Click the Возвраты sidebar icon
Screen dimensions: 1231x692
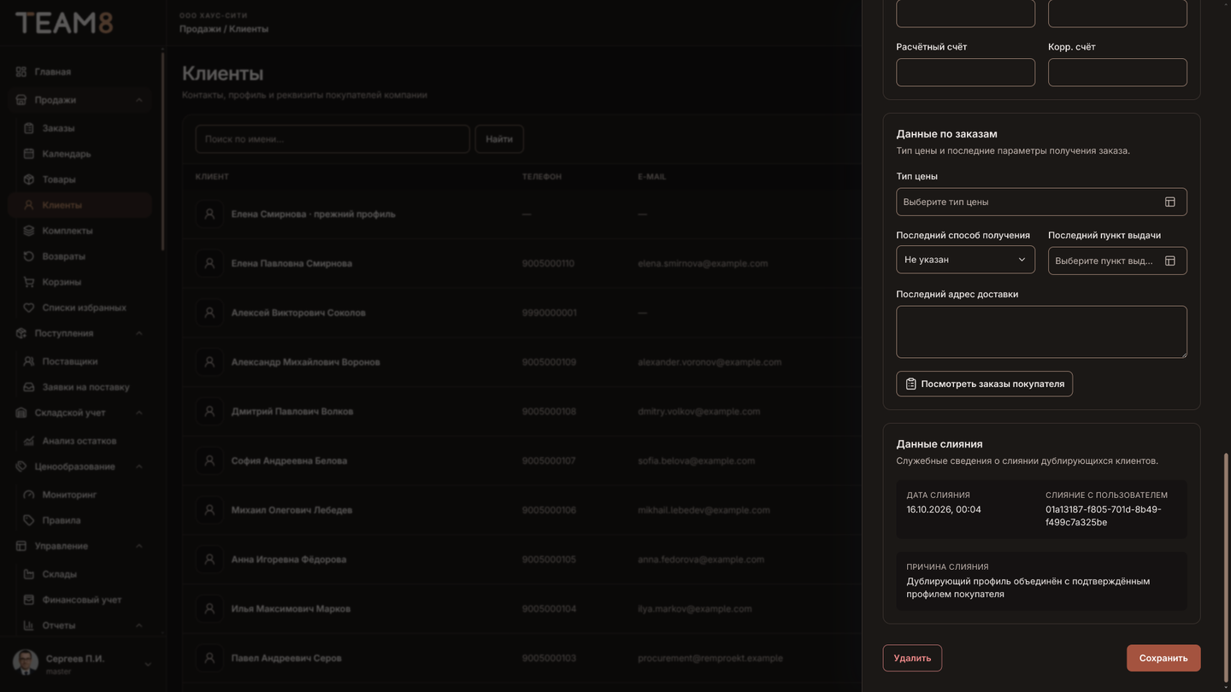[x=29, y=256]
